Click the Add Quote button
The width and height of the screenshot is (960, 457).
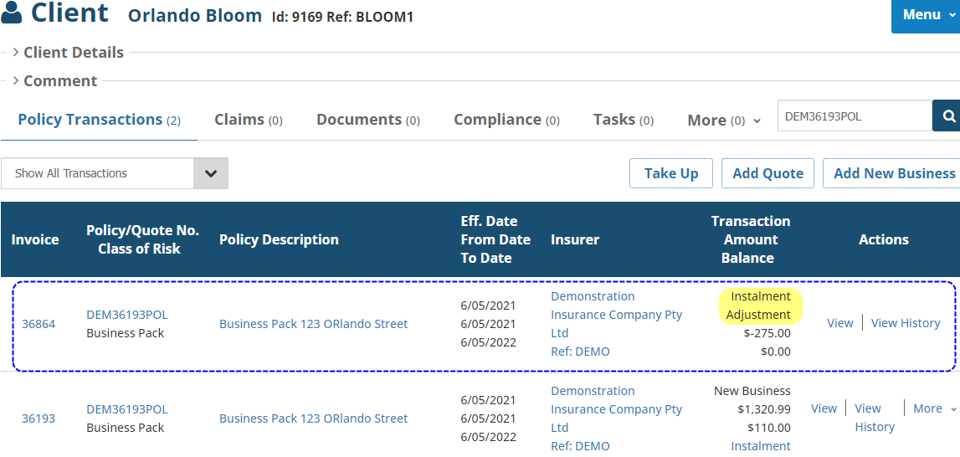(767, 173)
